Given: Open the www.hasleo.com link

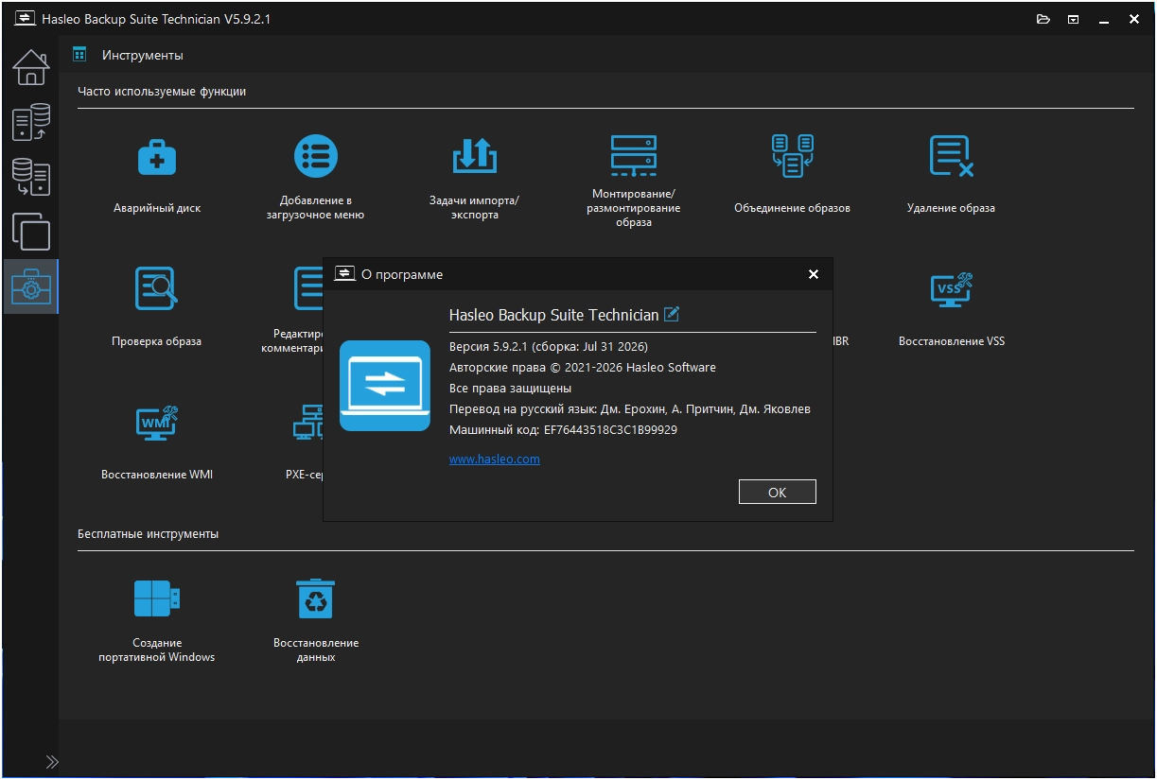Looking at the screenshot, I should click(x=494, y=459).
